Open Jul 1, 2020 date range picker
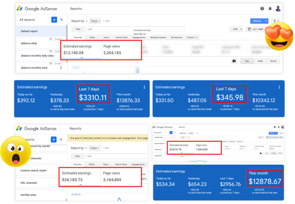The image size is (295, 204). point(256,29)
